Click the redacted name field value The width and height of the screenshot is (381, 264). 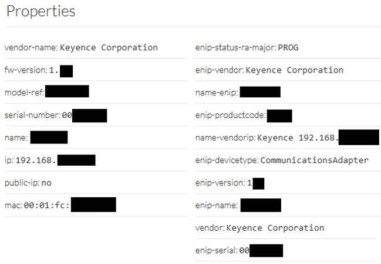(x=49, y=138)
